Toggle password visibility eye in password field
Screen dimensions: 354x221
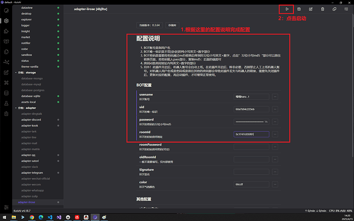point(266,122)
